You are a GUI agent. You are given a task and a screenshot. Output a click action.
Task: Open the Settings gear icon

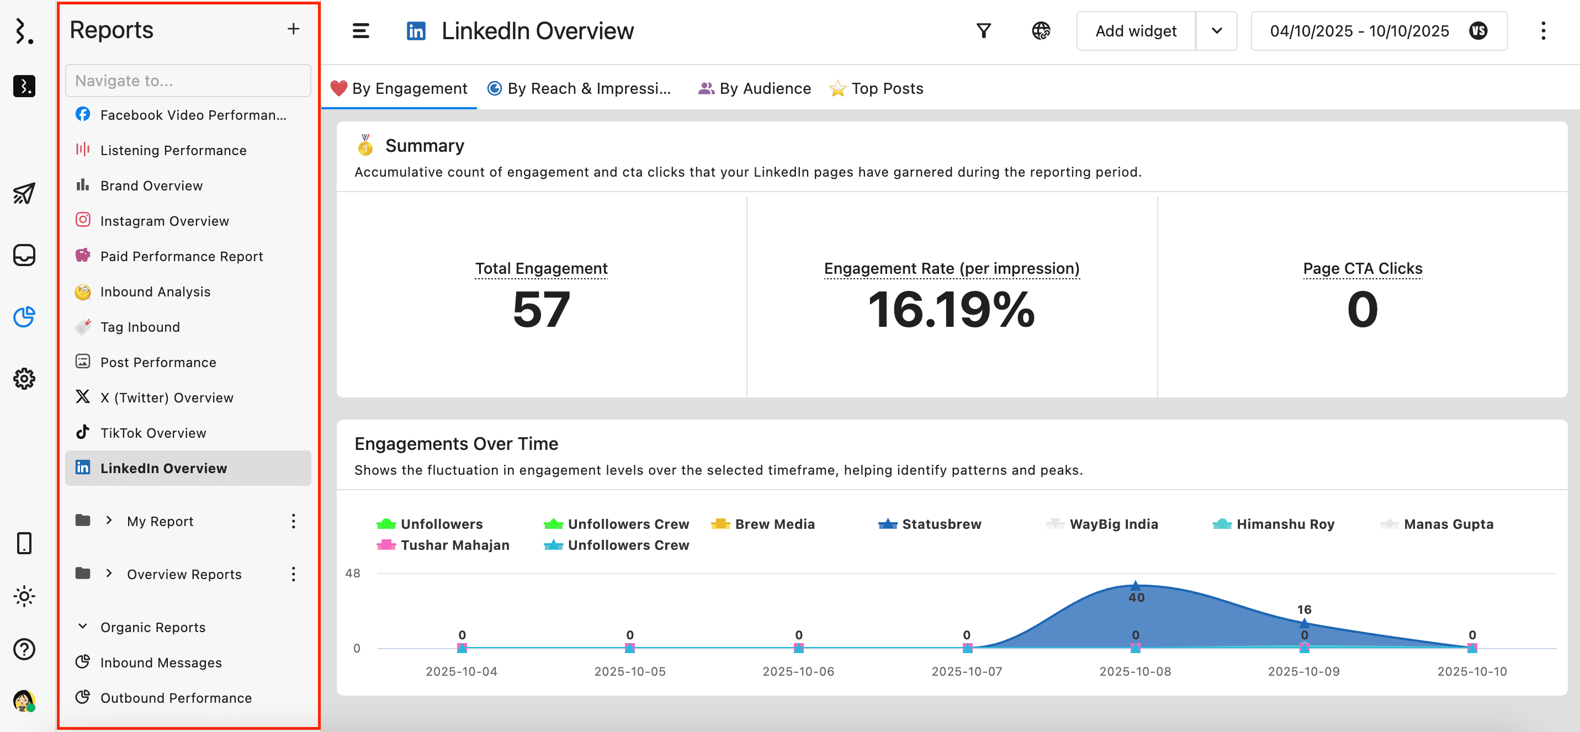(x=24, y=379)
